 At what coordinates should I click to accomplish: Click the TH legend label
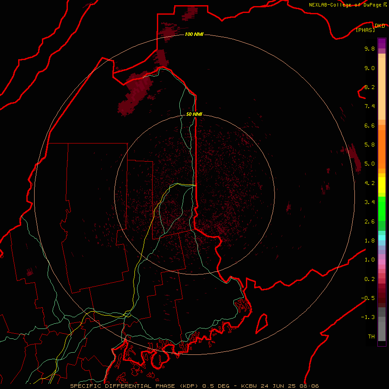(x=371, y=337)
